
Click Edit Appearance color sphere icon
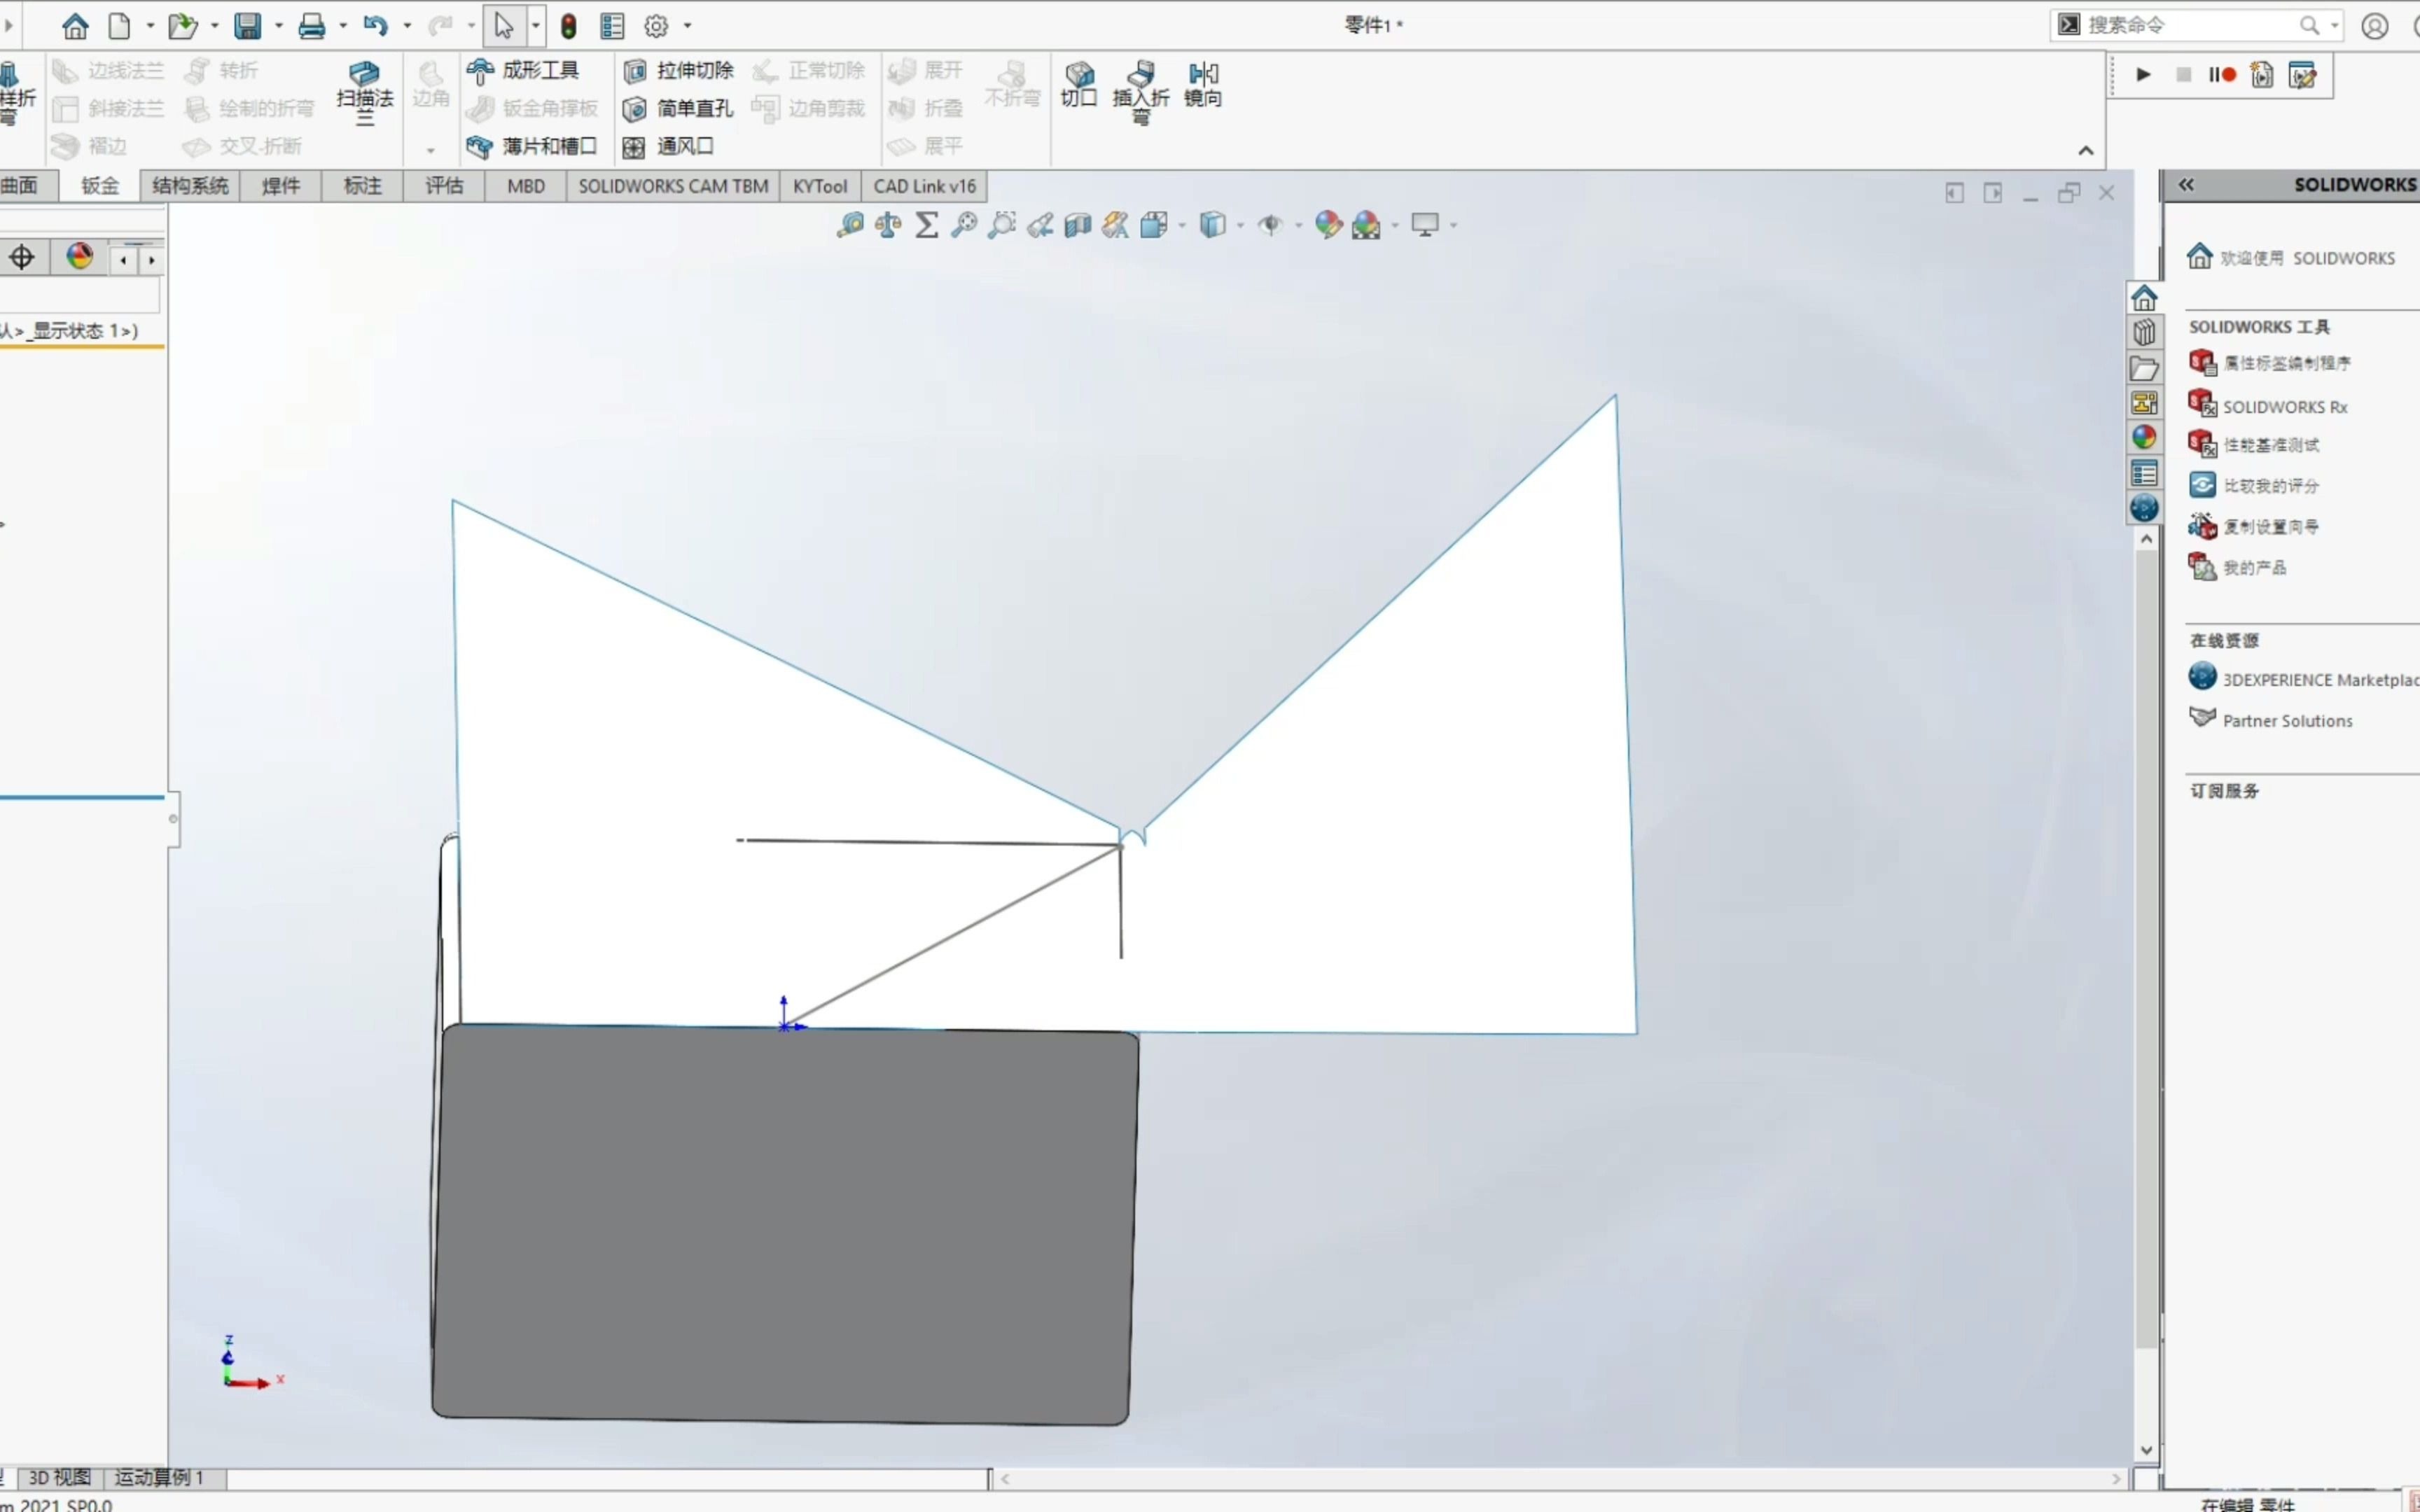1328,225
